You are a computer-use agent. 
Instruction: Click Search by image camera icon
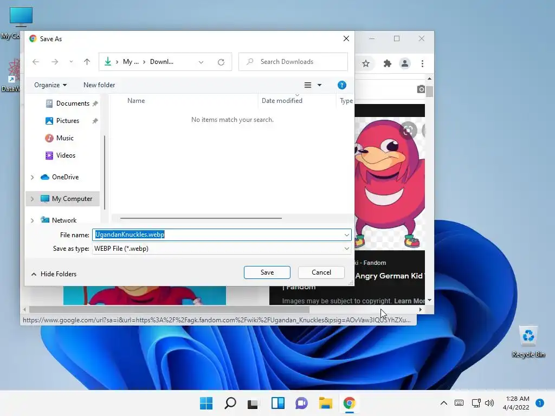[x=421, y=89]
